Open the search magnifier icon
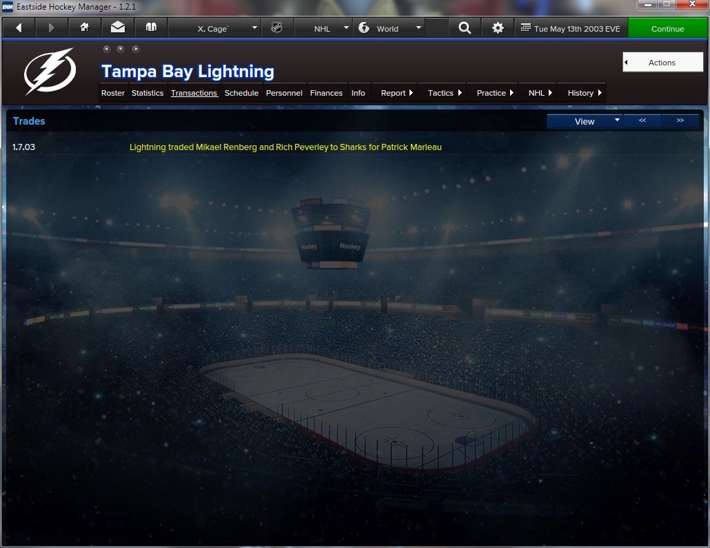 [x=465, y=28]
